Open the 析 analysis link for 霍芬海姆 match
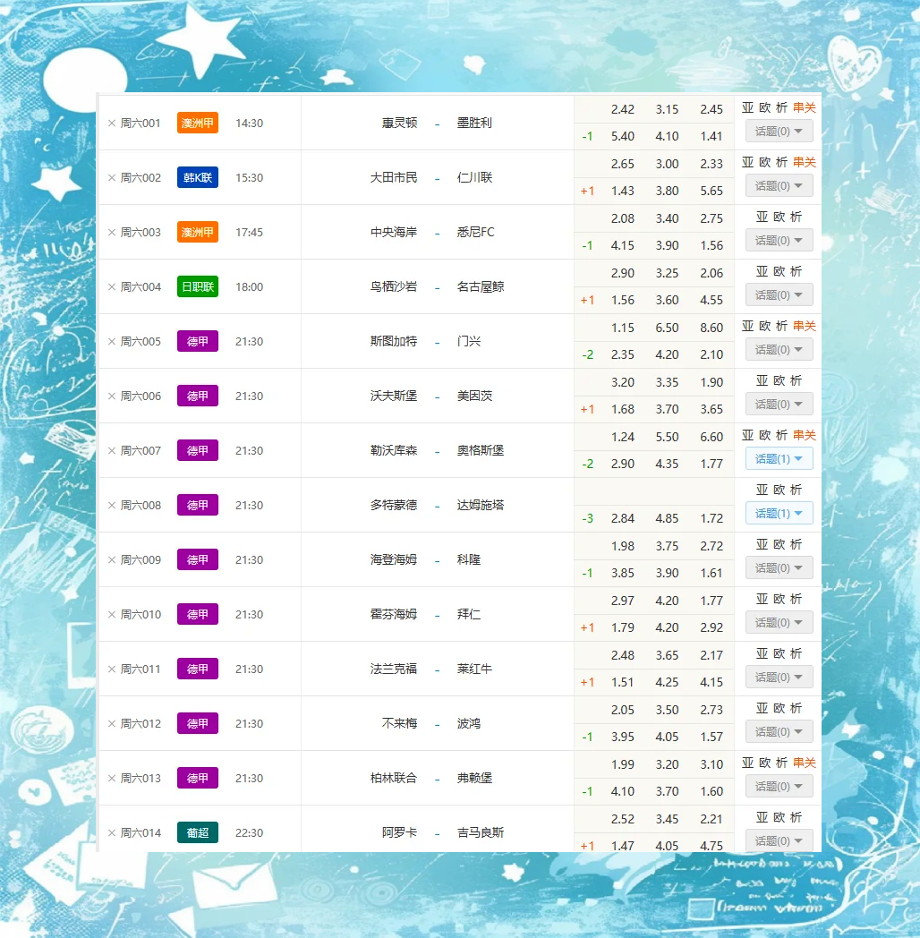Screen dimensions: 920x938 (x=796, y=599)
